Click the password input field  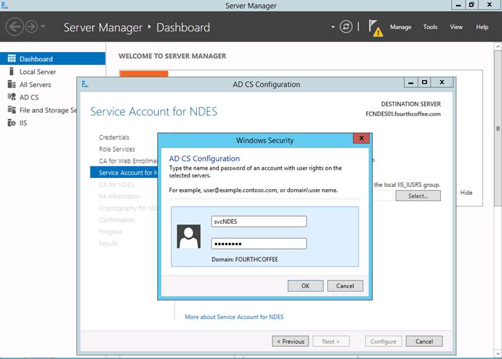click(259, 244)
